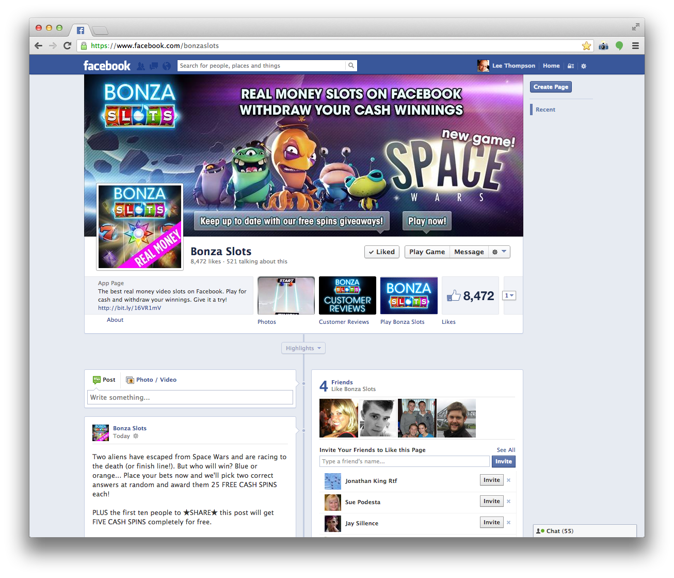This screenshot has height=578, width=674.
Task: Click the Bonza Slots profile picture
Action: [x=140, y=227]
